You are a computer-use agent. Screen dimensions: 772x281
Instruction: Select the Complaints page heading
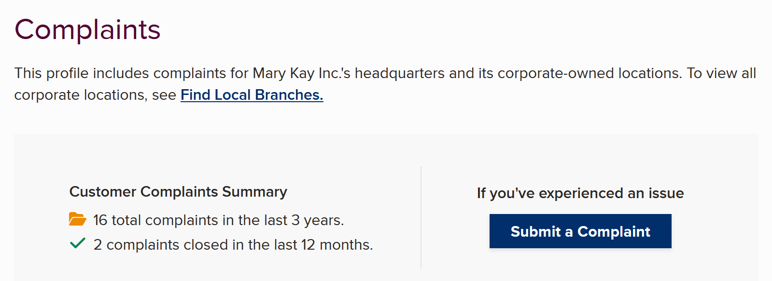click(x=87, y=30)
